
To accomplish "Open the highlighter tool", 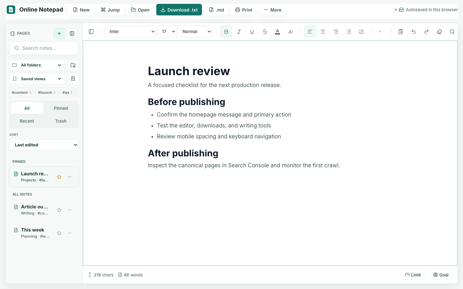I will tap(291, 31).
